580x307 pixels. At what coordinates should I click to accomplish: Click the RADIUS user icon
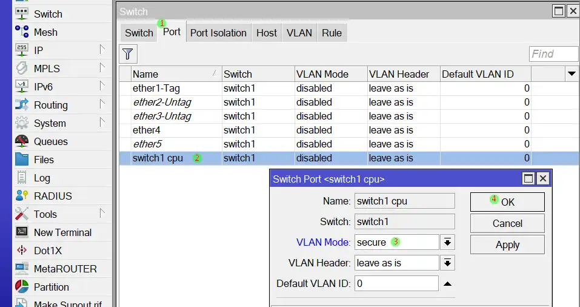(22, 196)
